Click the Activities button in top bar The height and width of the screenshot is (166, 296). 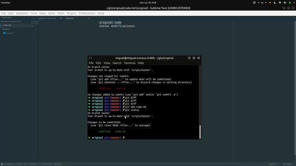(x=6, y=3)
